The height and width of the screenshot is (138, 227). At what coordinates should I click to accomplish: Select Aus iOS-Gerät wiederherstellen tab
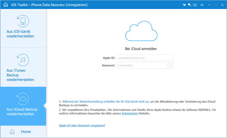(23, 28)
